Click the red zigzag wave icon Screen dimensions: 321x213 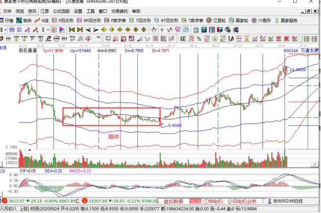pos(170,30)
